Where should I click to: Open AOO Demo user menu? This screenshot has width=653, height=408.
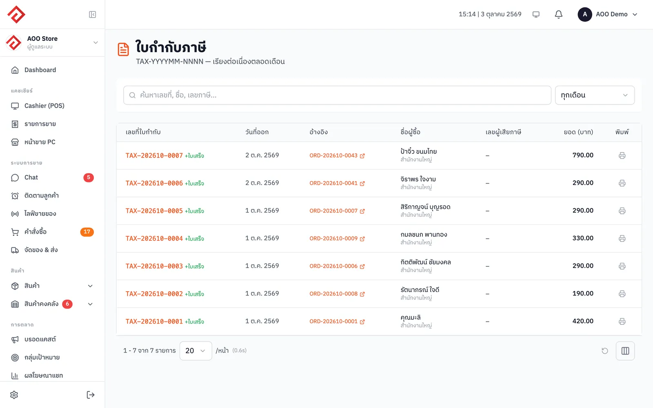pos(608,14)
